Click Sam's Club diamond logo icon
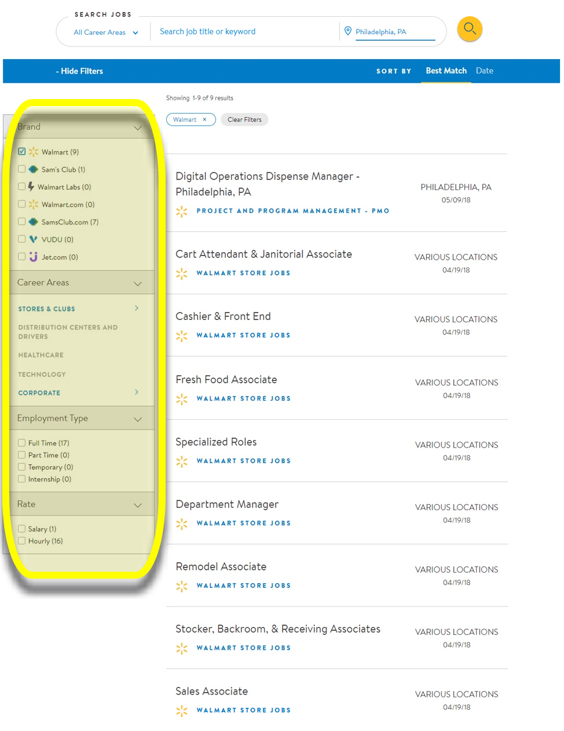This screenshot has width=564, height=731. 34,169
